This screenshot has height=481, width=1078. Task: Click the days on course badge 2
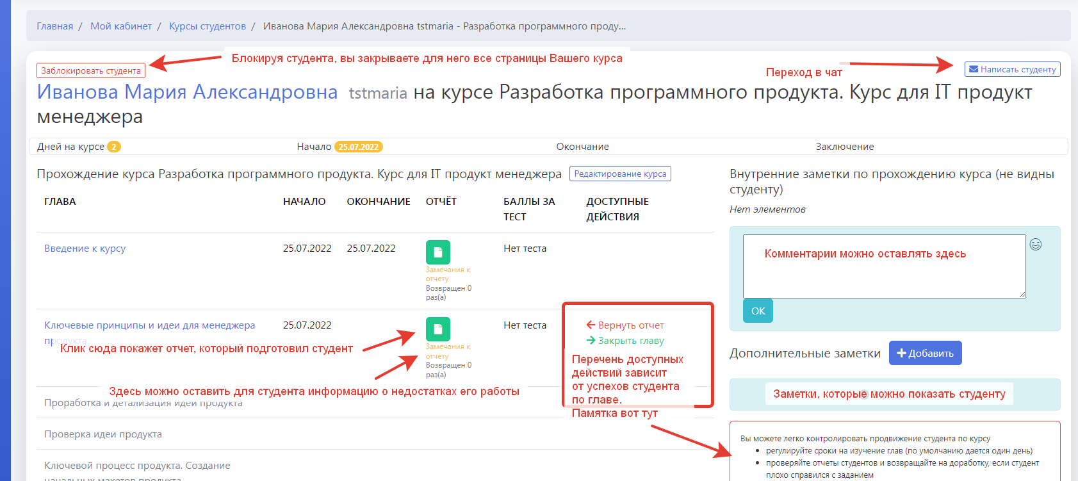(113, 147)
